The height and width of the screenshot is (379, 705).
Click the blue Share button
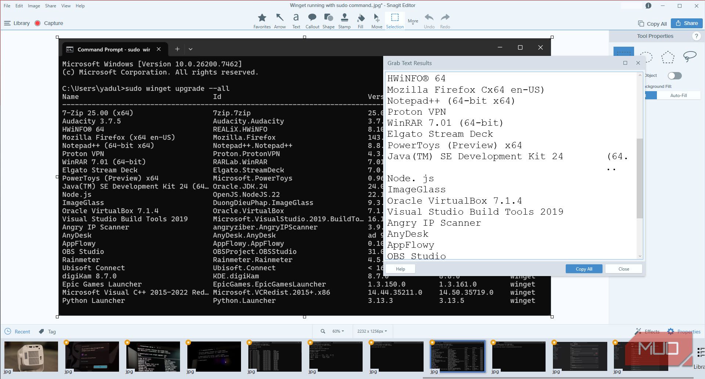pos(687,23)
